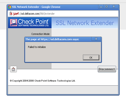
Task: Click the 'SSL Network Extender' banner heading
Action: click(85, 23)
